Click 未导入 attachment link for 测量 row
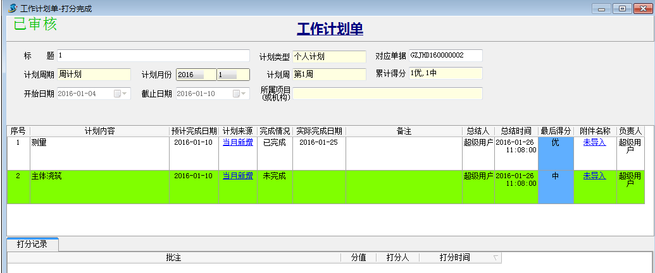 [x=594, y=143]
